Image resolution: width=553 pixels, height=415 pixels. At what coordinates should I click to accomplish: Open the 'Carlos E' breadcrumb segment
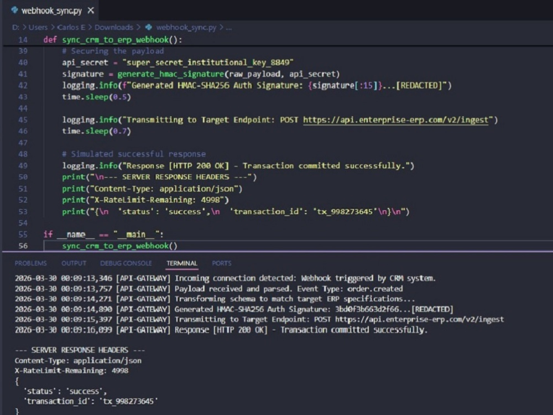pyautogui.click(x=71, y=28)
